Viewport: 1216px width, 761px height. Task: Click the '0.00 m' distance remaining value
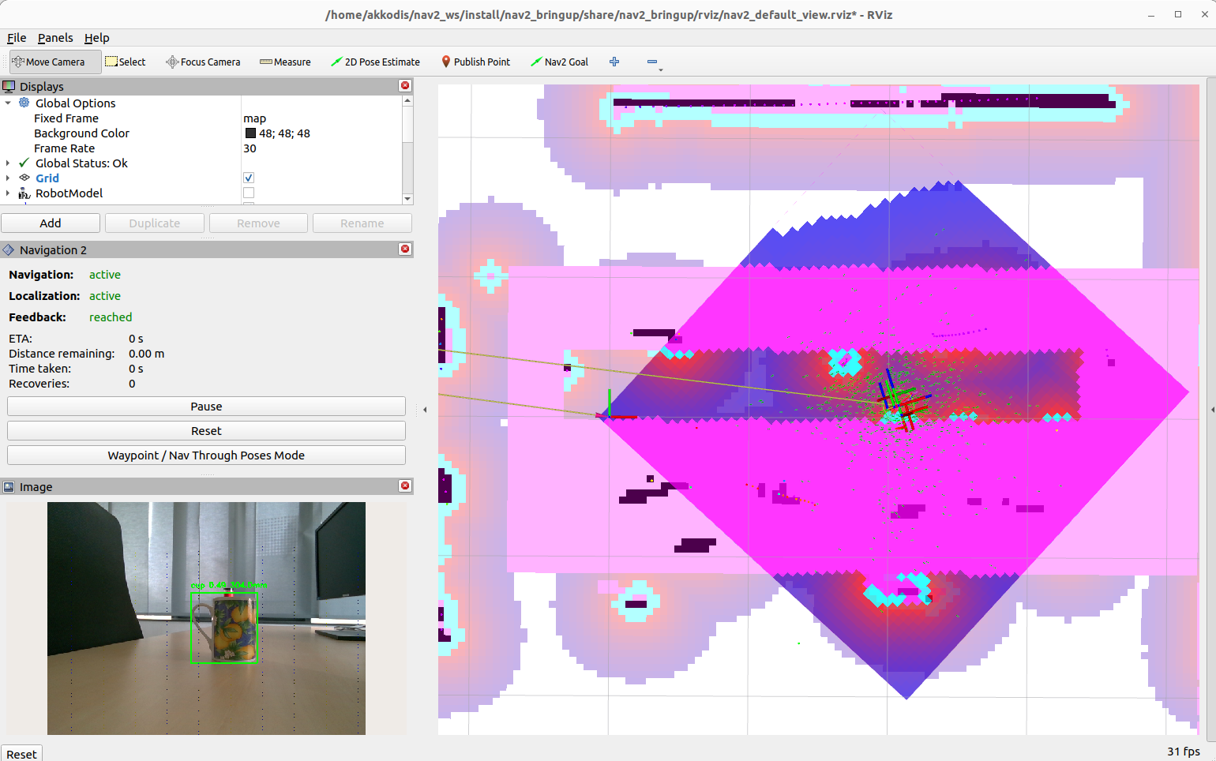(x=147, y=353)
